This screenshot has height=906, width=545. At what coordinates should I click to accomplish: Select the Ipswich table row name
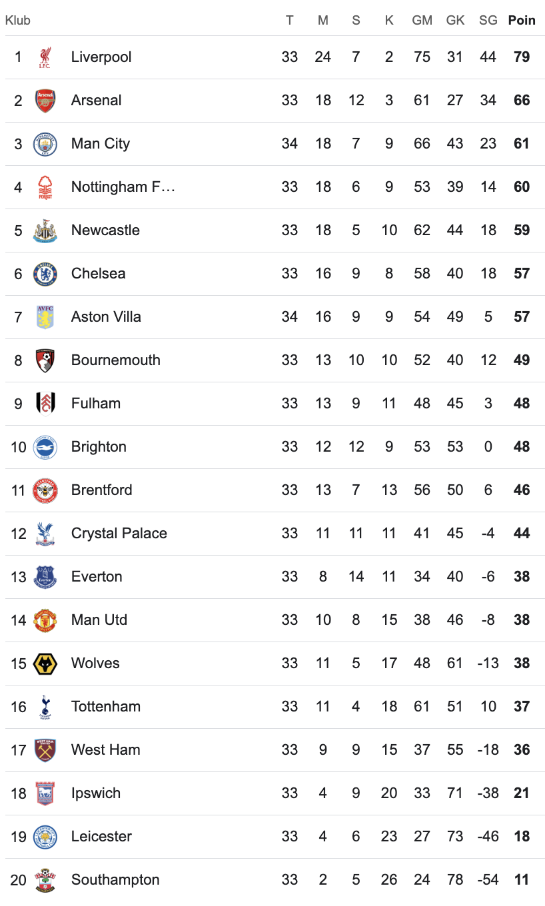click(96, 793)
